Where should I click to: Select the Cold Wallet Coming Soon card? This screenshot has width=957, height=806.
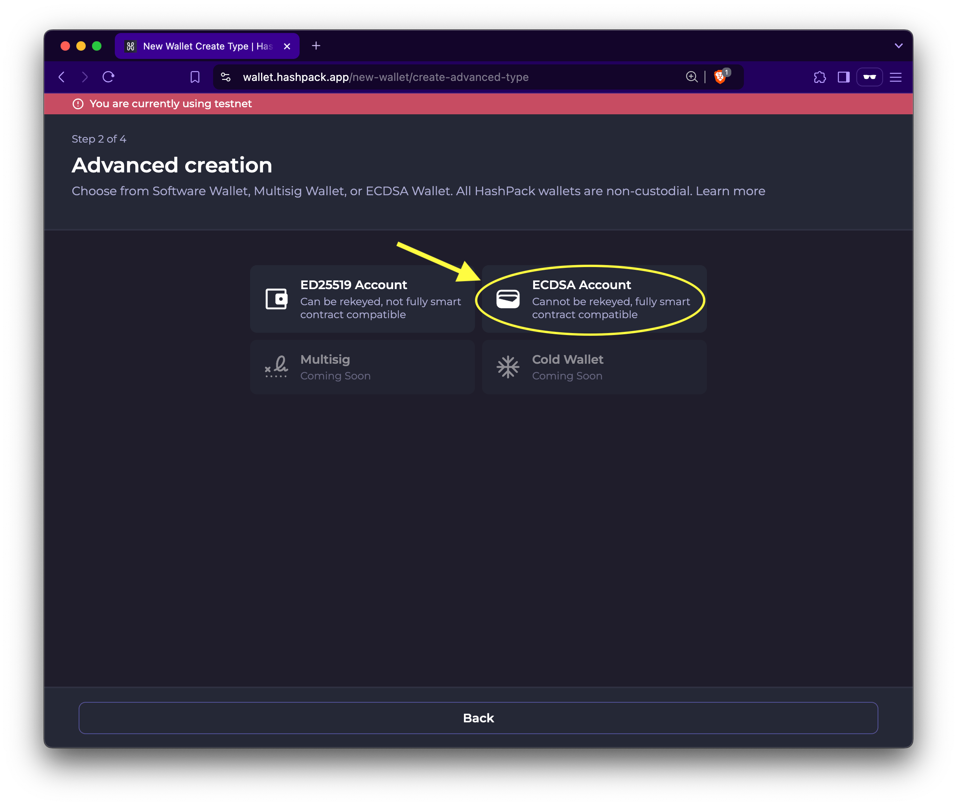point(594,367)
